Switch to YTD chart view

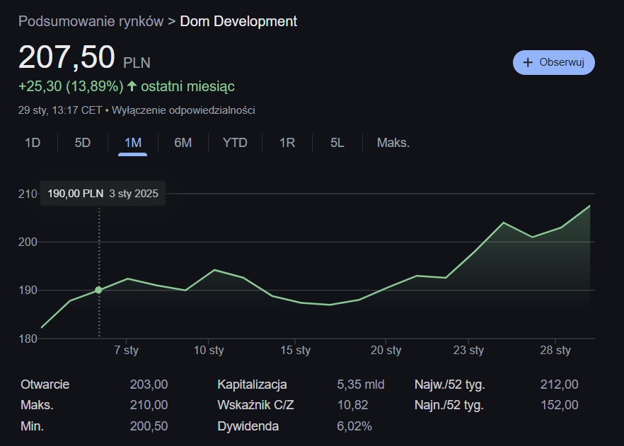235,143
